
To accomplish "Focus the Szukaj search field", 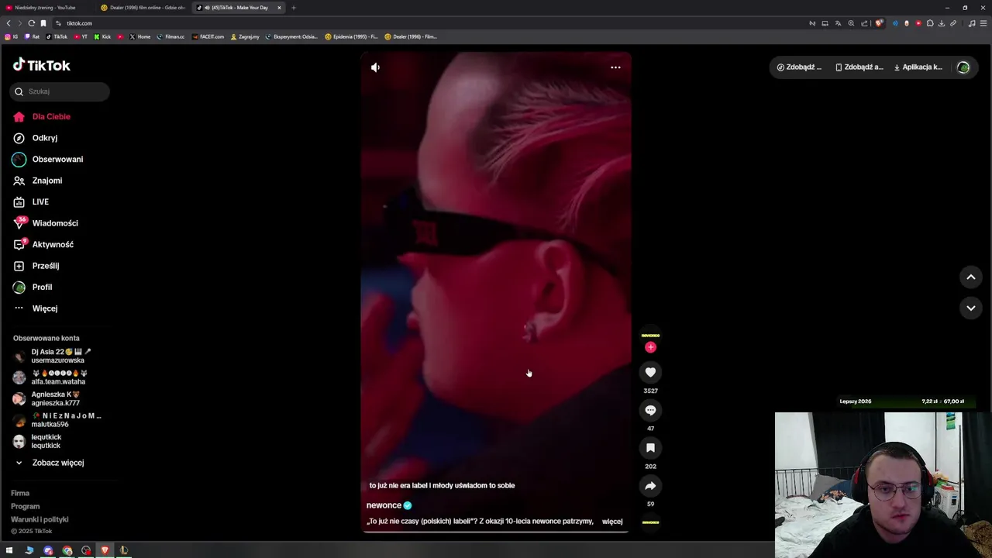I will point(60,91).
